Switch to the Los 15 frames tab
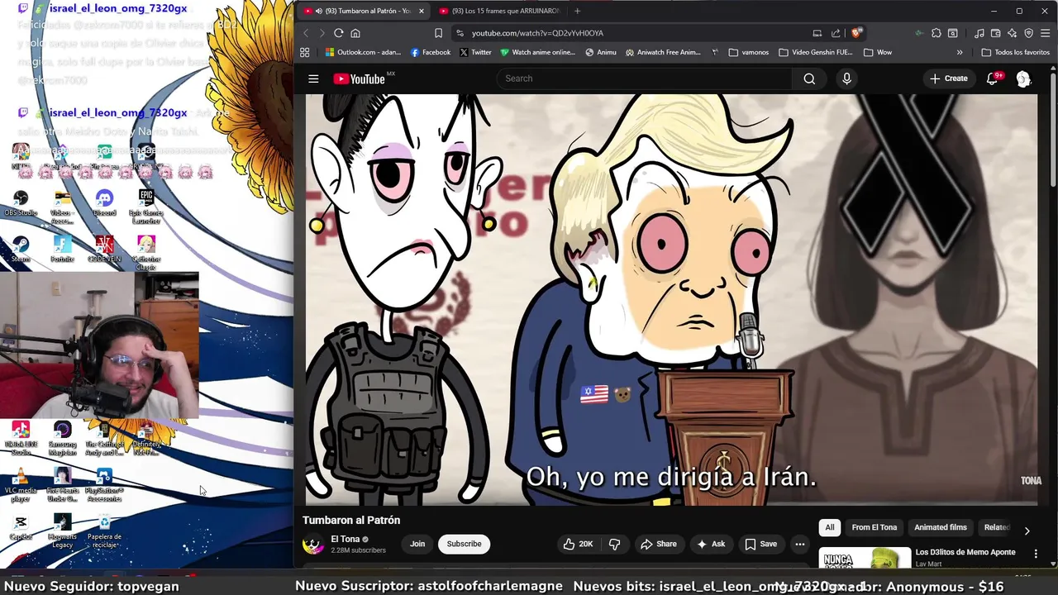1058x595 pixels. (x=499, y=11)
